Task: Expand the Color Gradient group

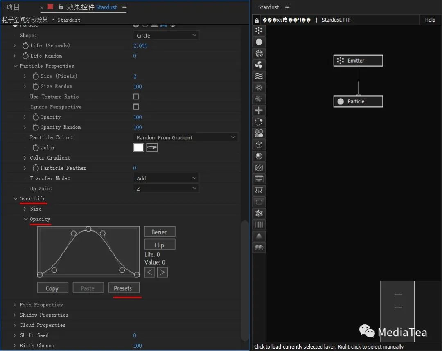Action: 25,158
